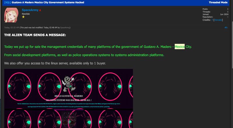Open post permalink #1
The height and width of the screenshot is (128, 233).
click(x=226, y=27)
